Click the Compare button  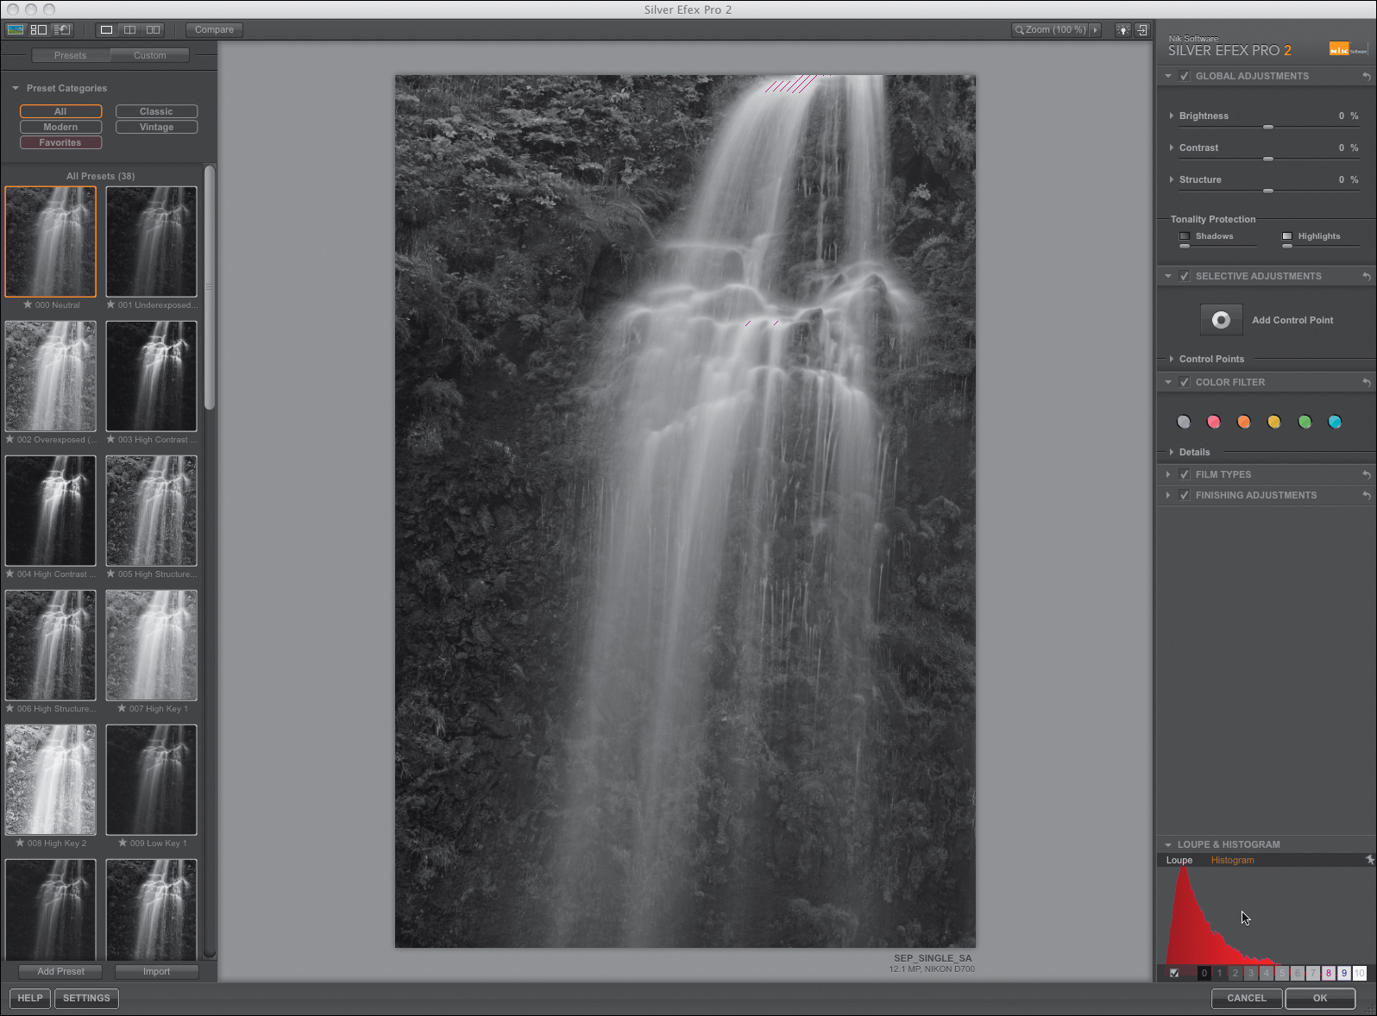point(214,29)
